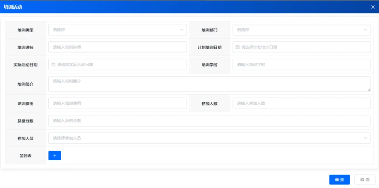This screenshot has width=379, height=188.
Task: Select the 参加人数 input field
Action: tap(302, 103)
